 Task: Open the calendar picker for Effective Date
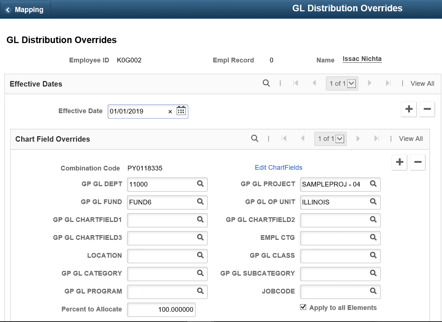(181, 111)
